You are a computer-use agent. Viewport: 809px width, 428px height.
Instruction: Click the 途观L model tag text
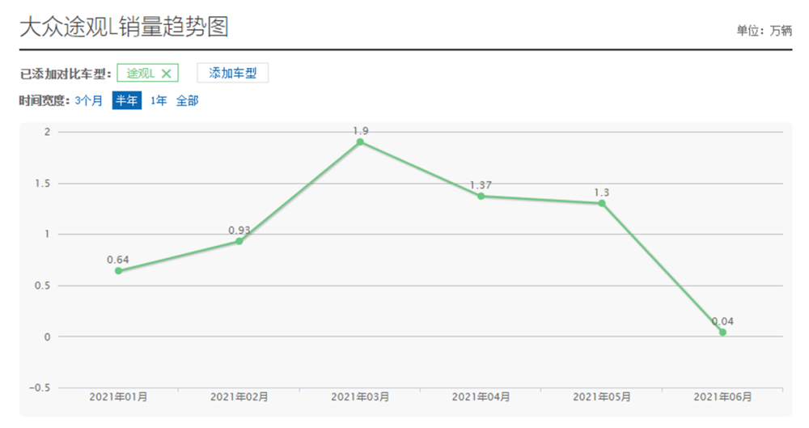click(140, 74)
